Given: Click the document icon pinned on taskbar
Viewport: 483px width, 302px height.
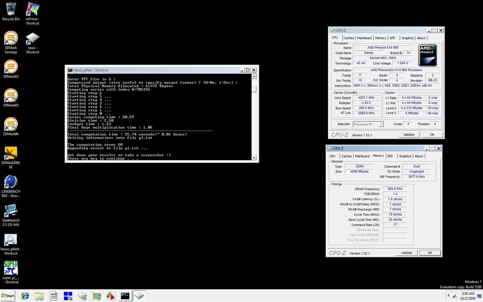Looking at the screenshot, I should (x=54, y=296).
